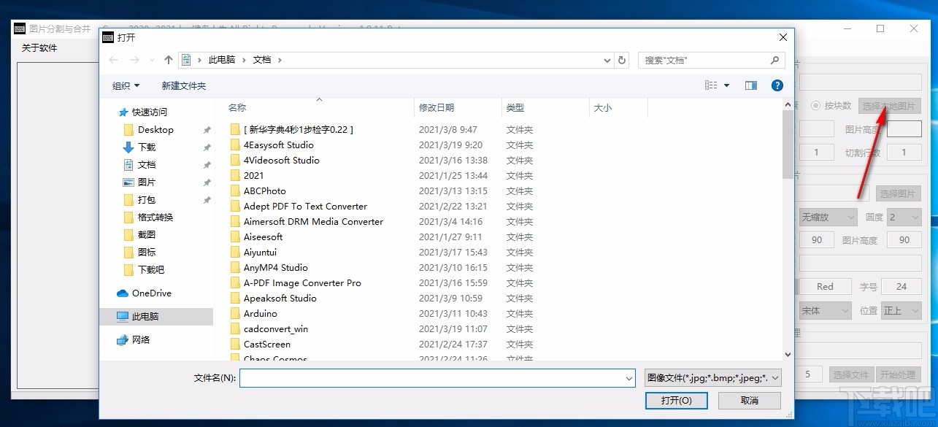Open 格式转换 folder in sidebar
Viewport: 938px width, 427px height.
click(155, 217)
